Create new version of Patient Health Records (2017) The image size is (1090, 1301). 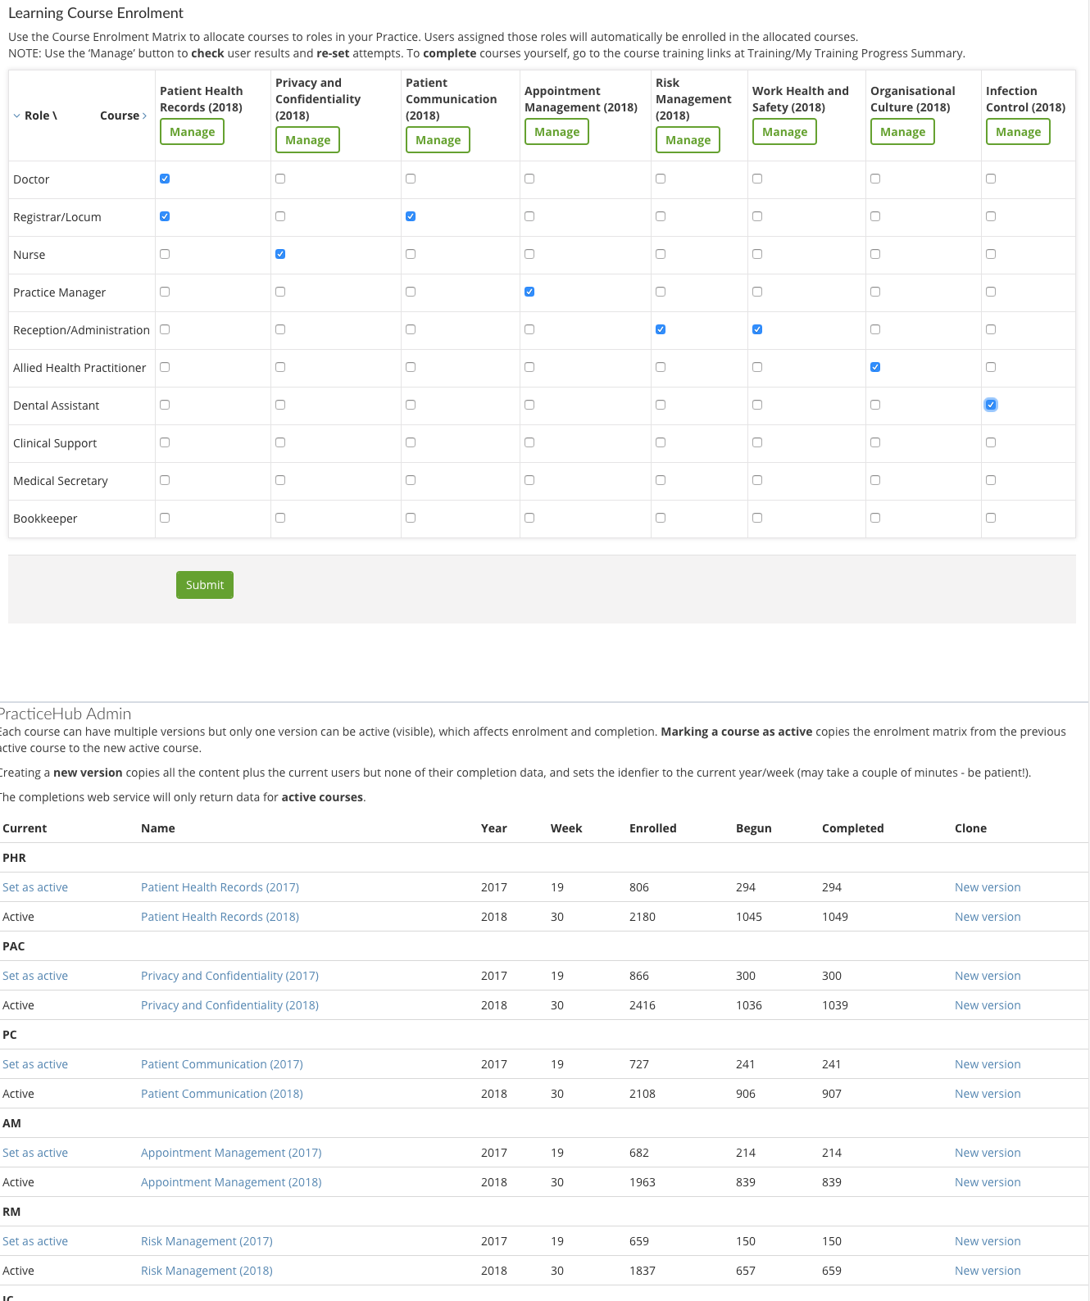988,887
